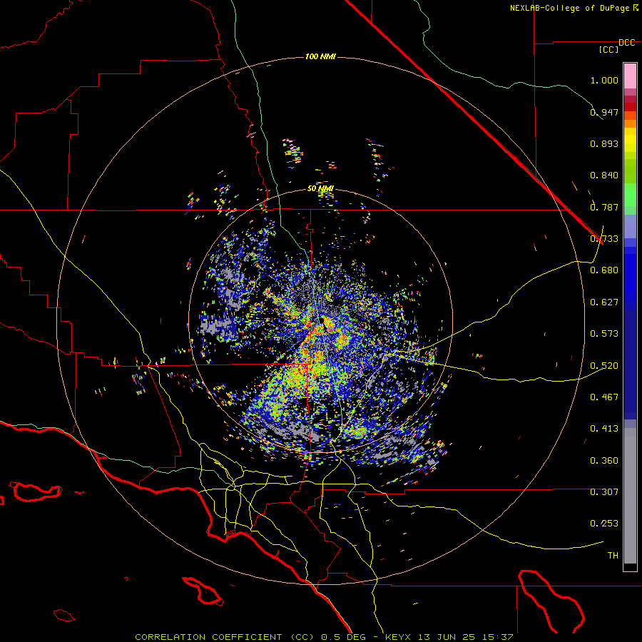Click the radar site black dot at the center
The image size is (642, 642).
[323, 320]
